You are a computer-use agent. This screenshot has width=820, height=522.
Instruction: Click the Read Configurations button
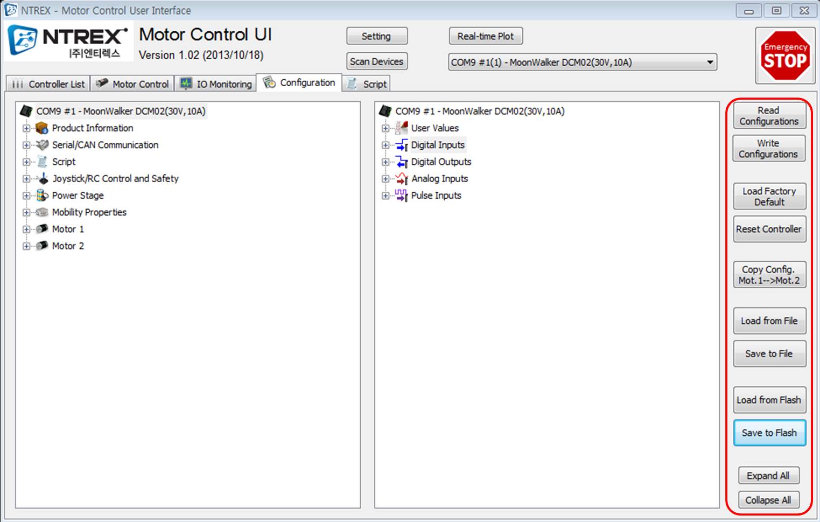[x=769, y=115]
